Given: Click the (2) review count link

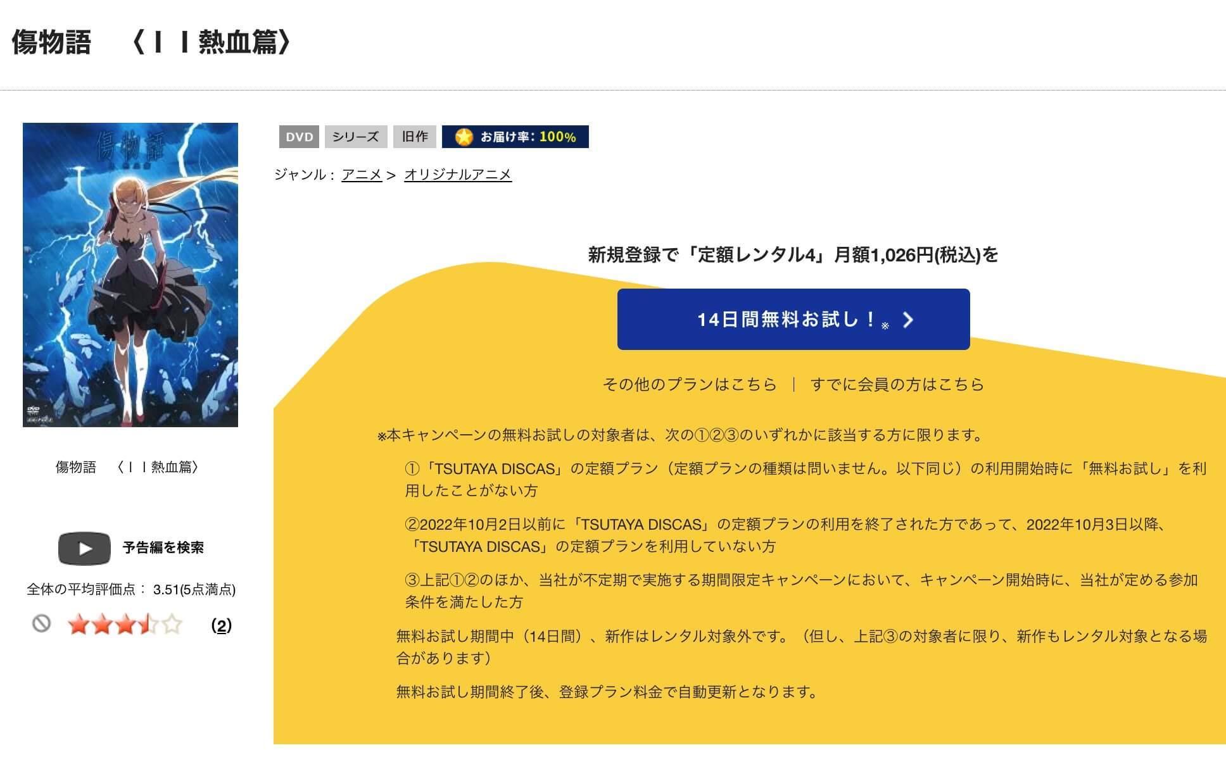Looking at the screenshot, I should (220, 627).
